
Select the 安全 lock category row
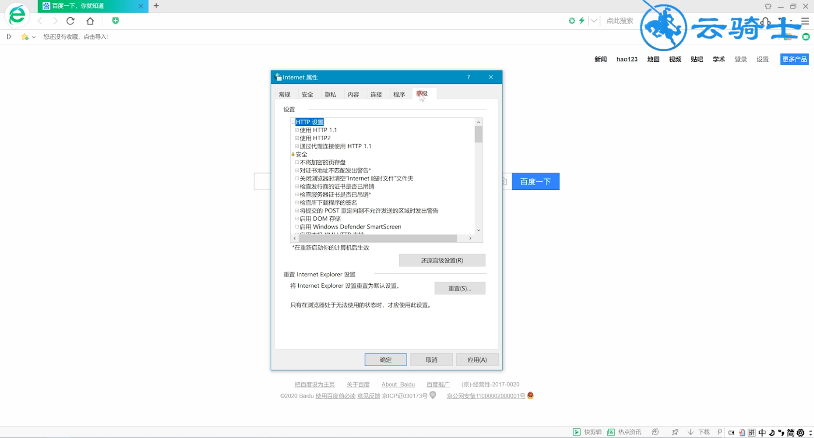pos(299,154)
